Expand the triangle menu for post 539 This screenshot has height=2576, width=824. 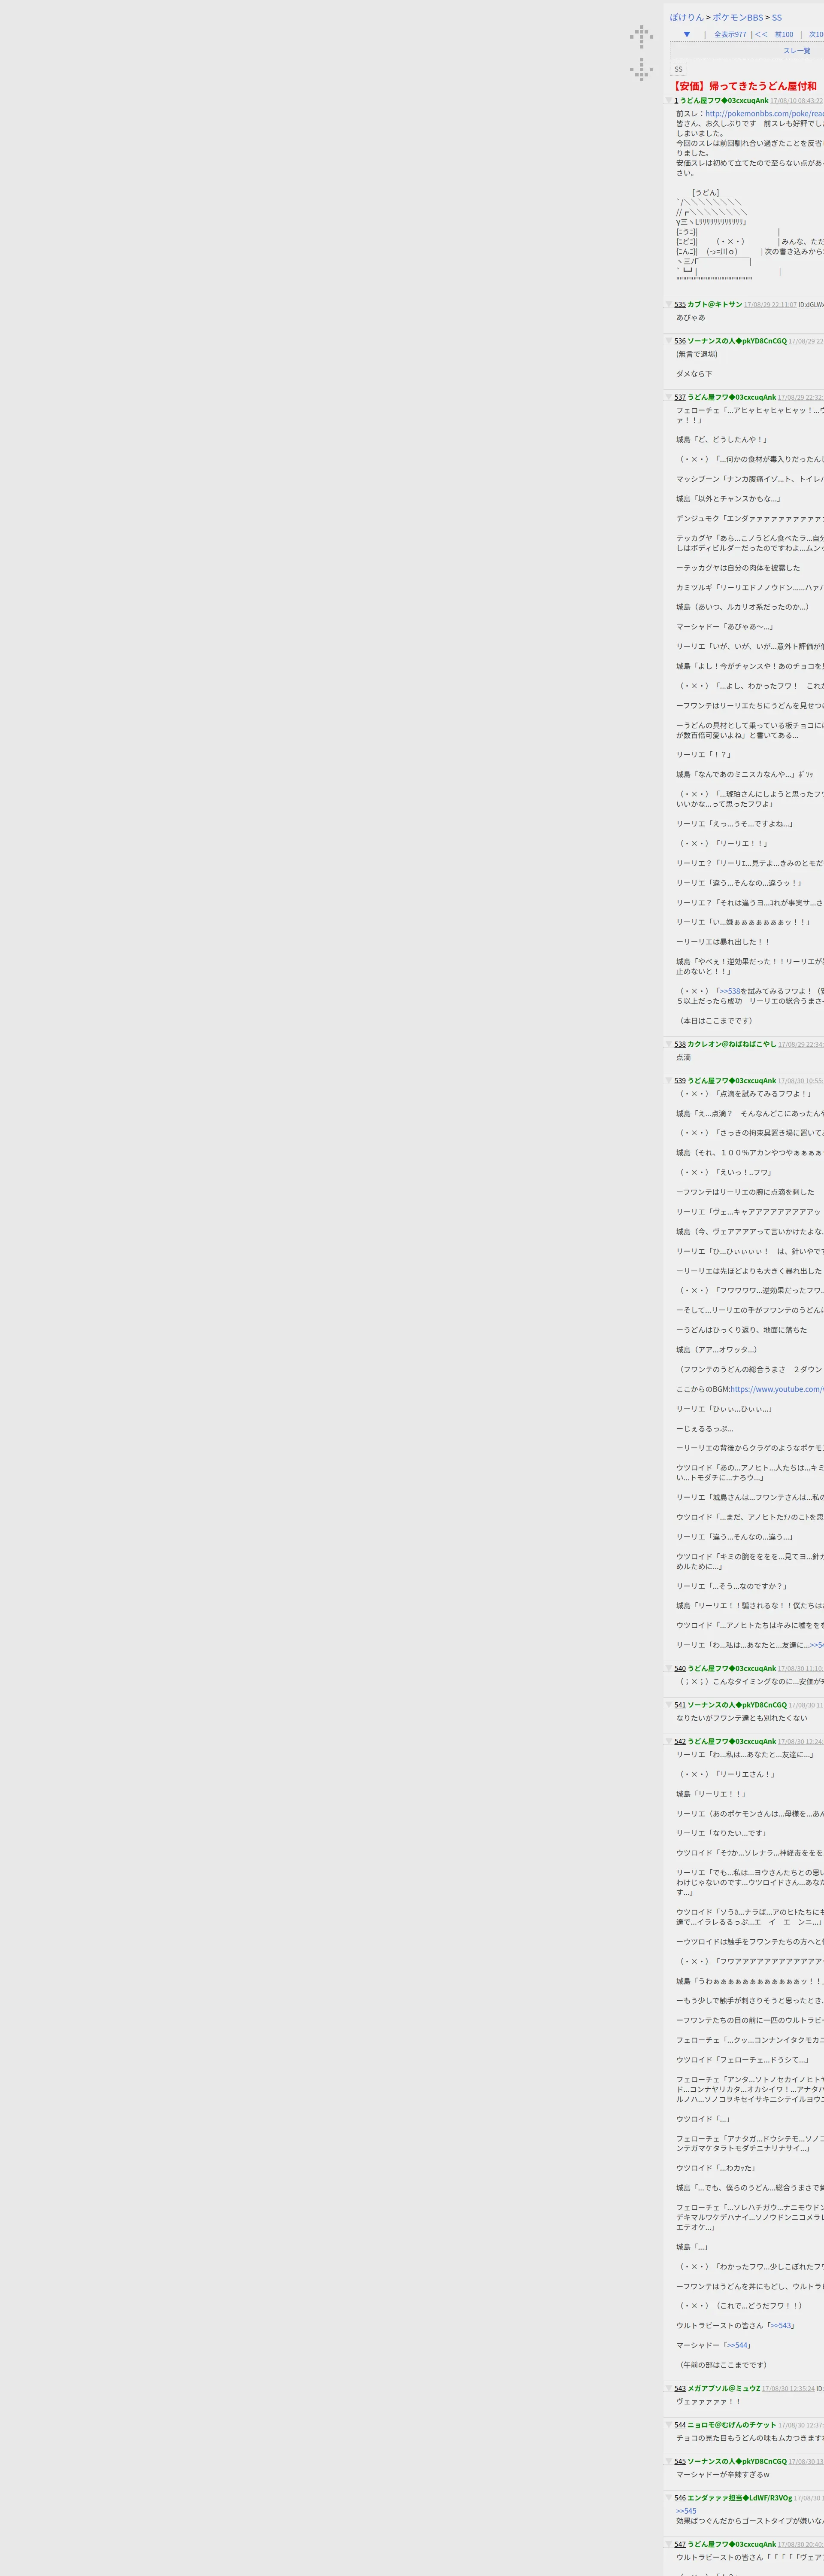click(669, 1081)
